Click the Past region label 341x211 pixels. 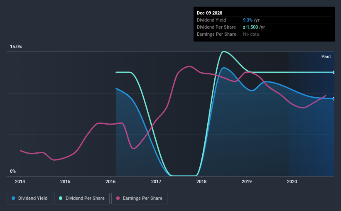click(326, 56)
